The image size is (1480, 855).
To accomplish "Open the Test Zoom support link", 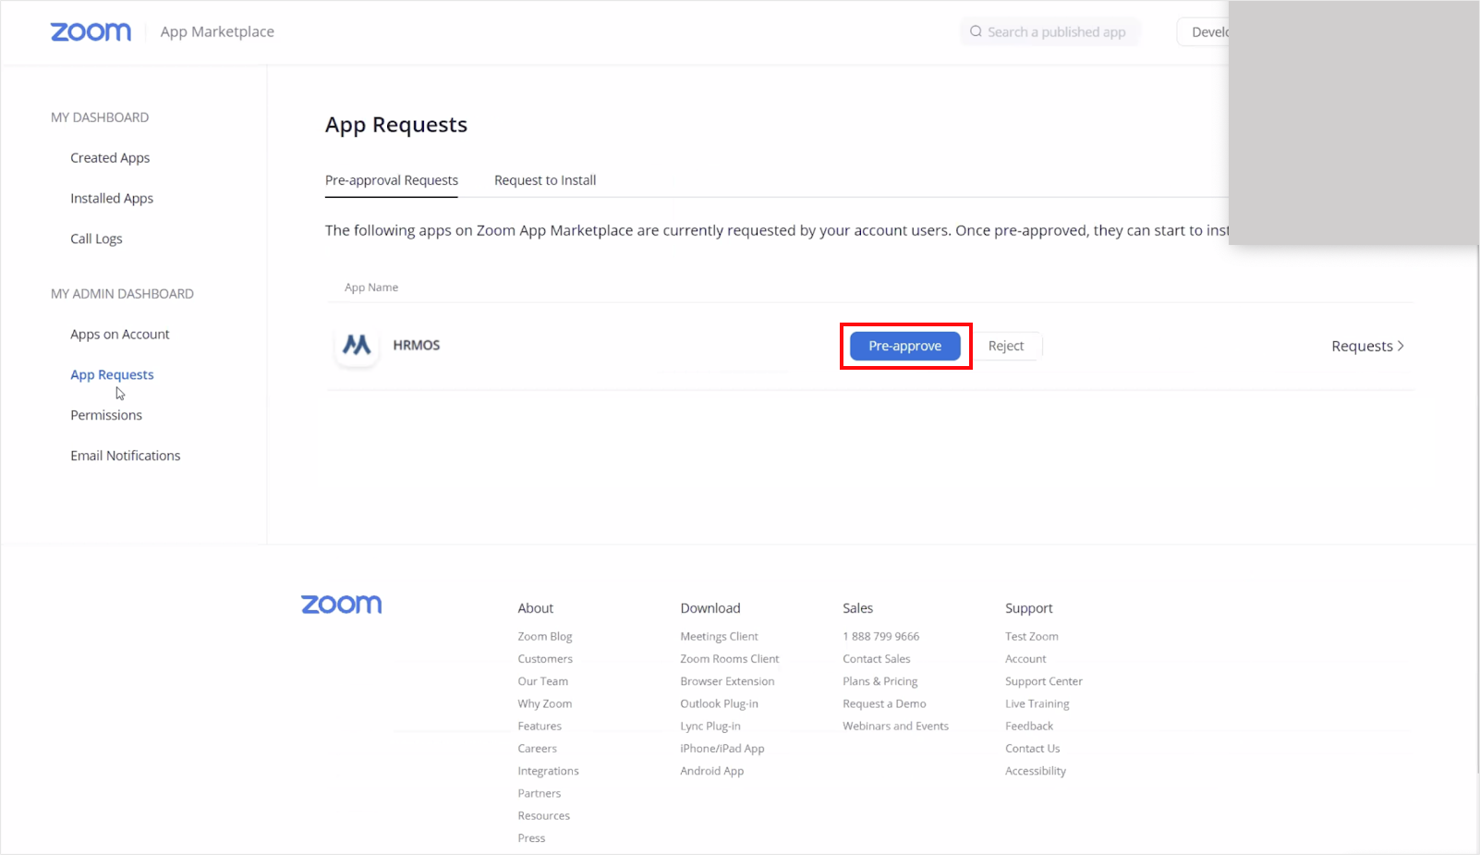I will point(1032,636).
